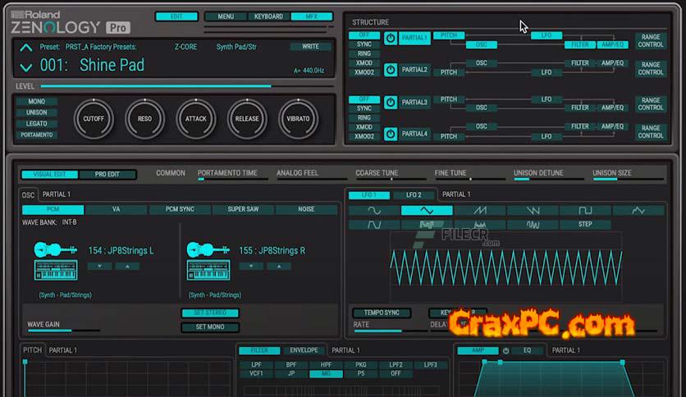Click keyboard icon under JP8Strings L violin
This screenshot has height=397, width=686.
pos(56,270)
